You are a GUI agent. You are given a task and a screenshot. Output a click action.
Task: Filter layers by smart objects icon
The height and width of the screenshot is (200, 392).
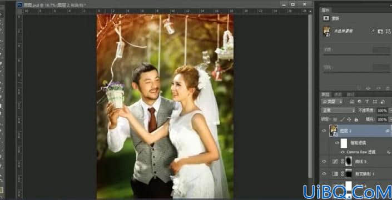[383, 102]
